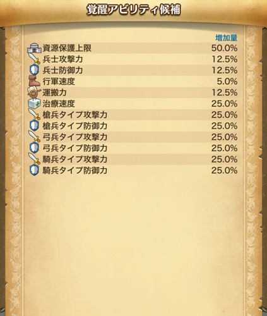Viewport: 267px width, 316px height.
Task: Select the 資源保護上限 row label
Action: coord(67,48)
